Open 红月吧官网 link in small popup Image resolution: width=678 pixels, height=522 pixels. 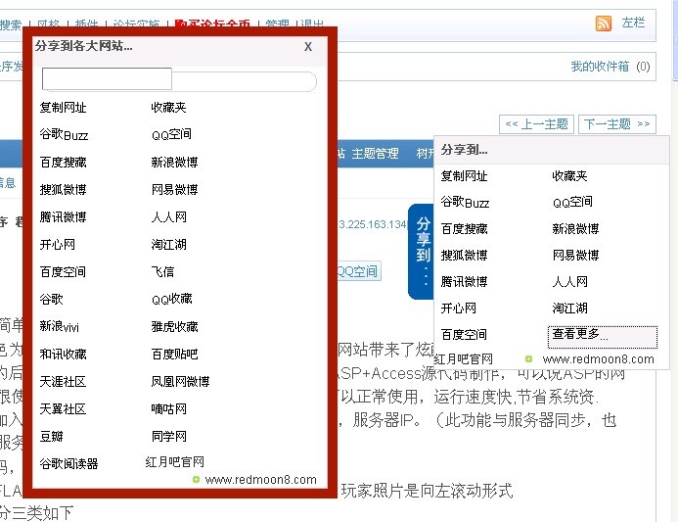(x=464, y=359)
